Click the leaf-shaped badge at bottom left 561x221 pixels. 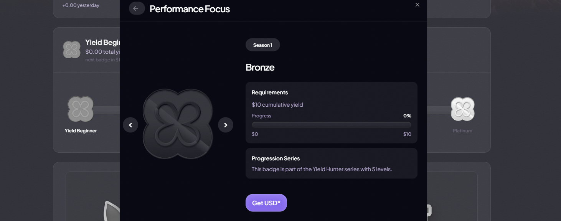coord(112,211)
